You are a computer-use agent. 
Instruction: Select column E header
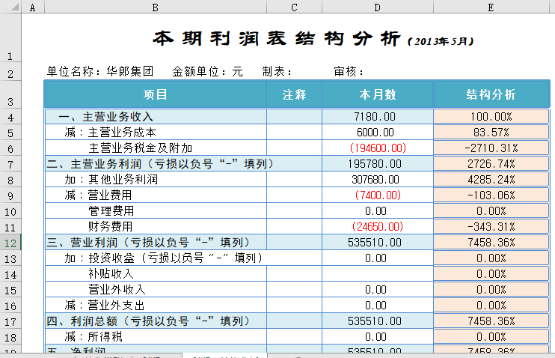point(491,7)
